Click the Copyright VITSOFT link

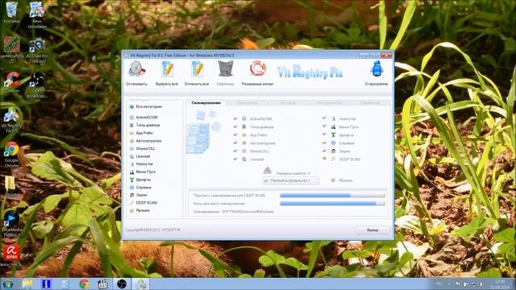click(x=152, y=230)
